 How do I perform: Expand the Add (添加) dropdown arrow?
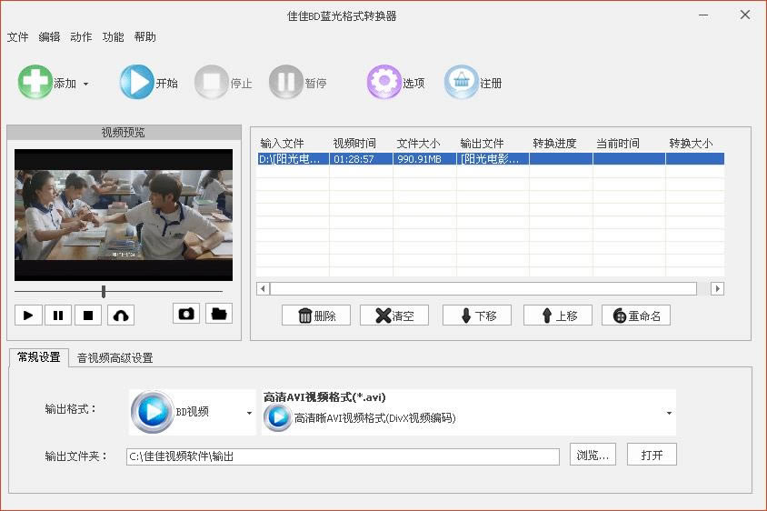tap(86, 85)
